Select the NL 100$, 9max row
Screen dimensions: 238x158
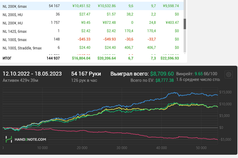point(92,39)
